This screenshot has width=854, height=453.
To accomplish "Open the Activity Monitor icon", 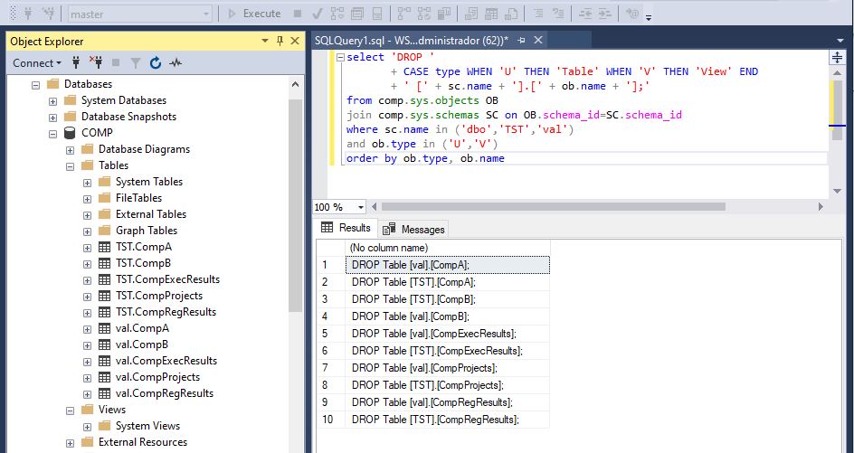I will coord(176,63).
